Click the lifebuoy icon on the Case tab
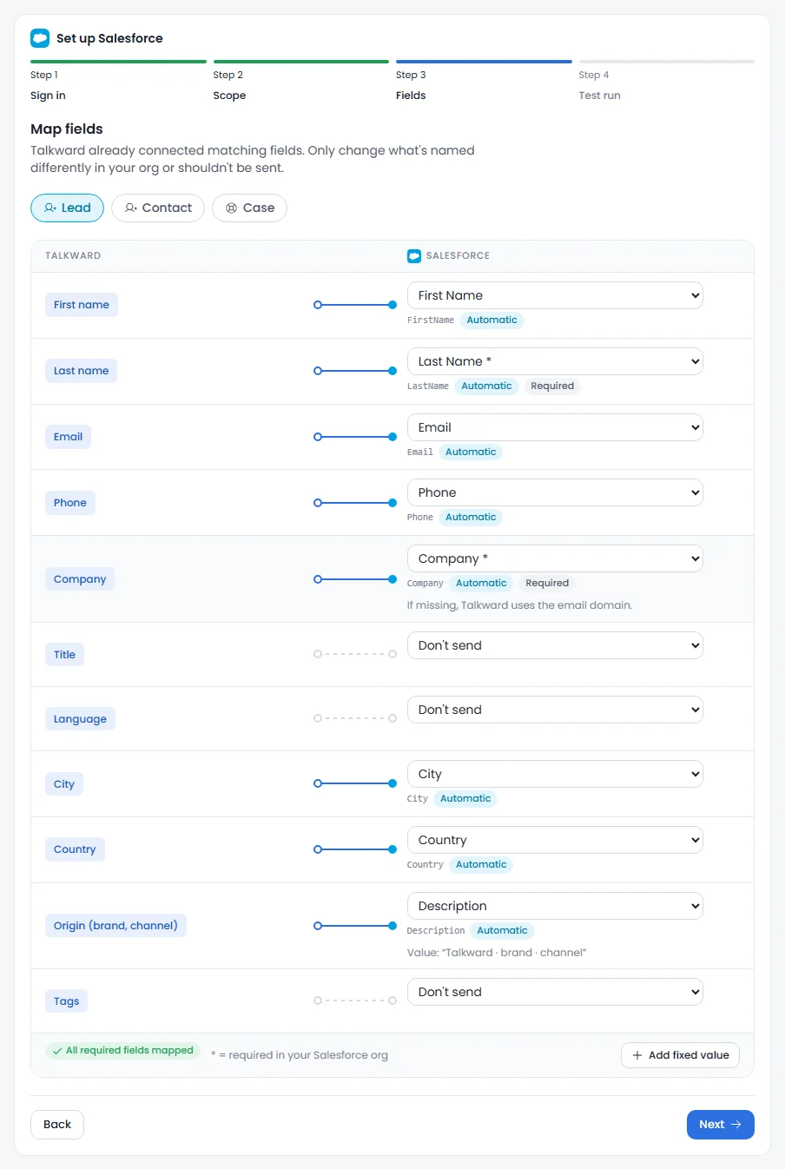This screenshot has height=1169, width=785. [232, 208]
